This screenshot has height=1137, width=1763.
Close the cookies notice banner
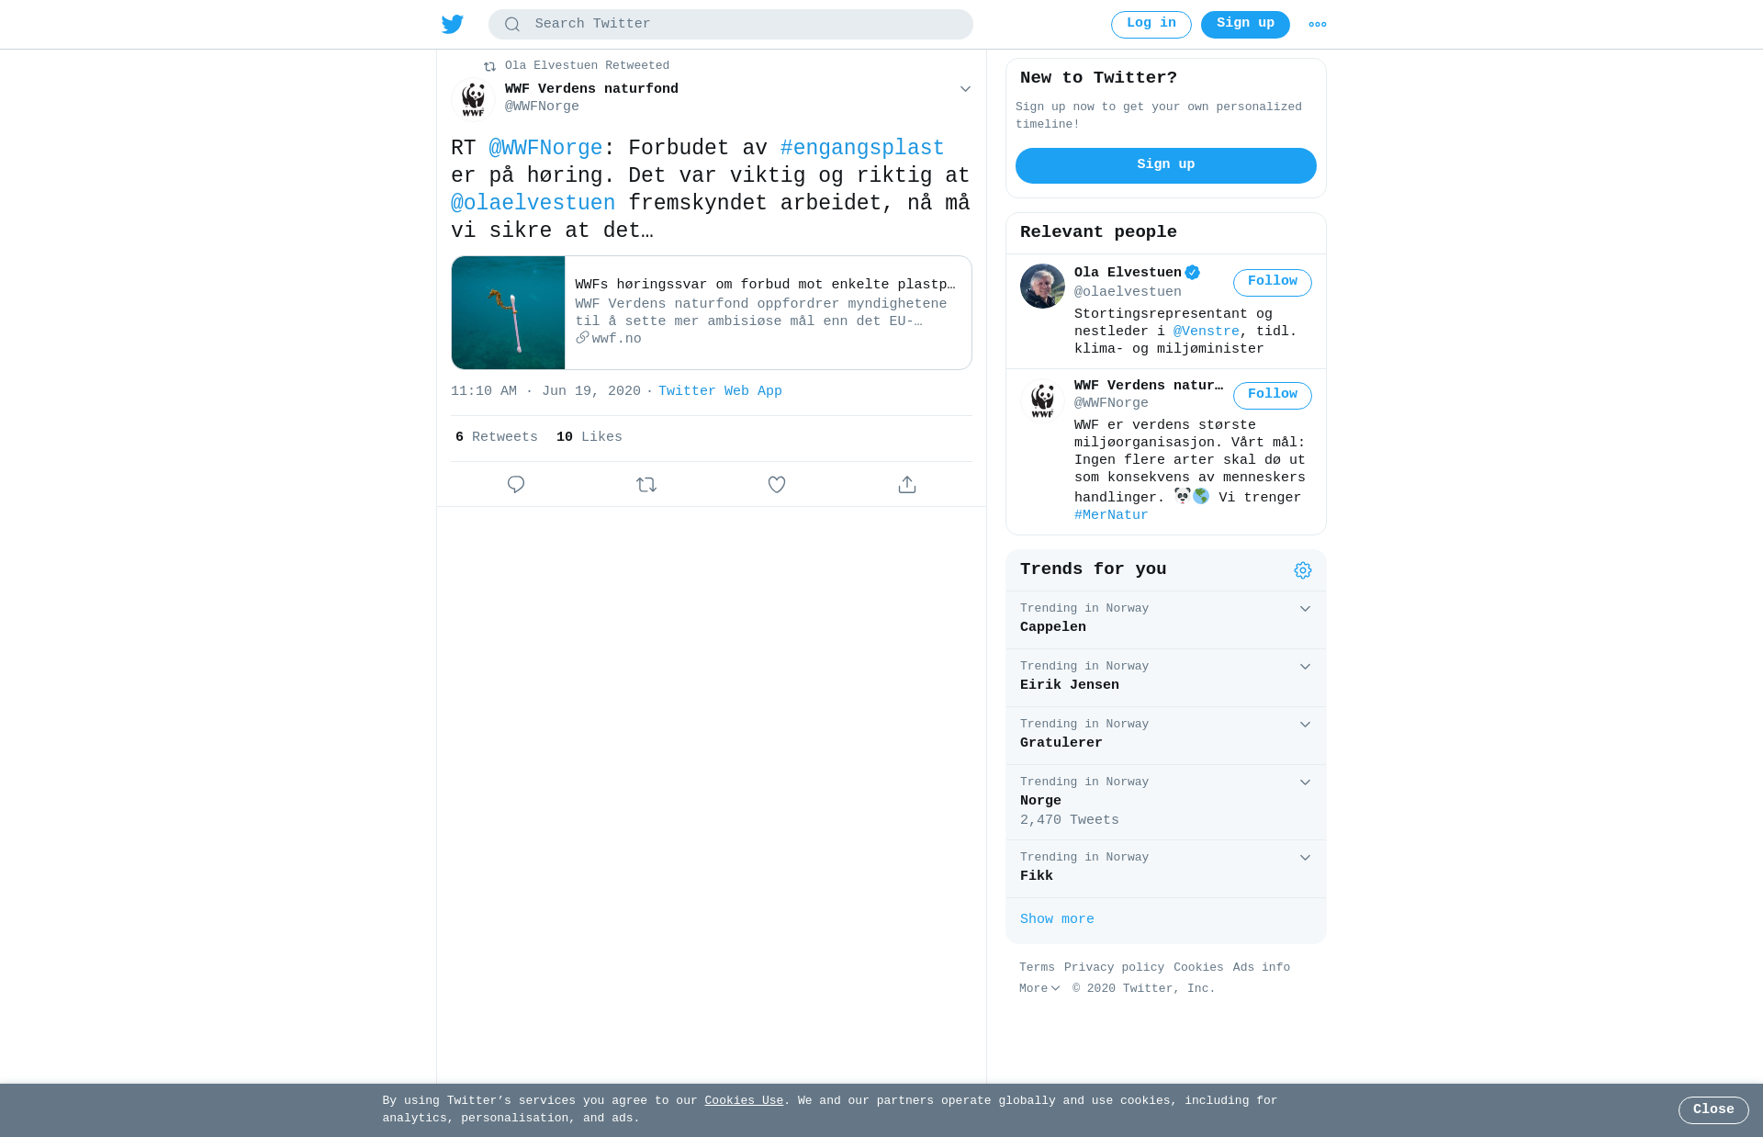tap(1713, 1109)
